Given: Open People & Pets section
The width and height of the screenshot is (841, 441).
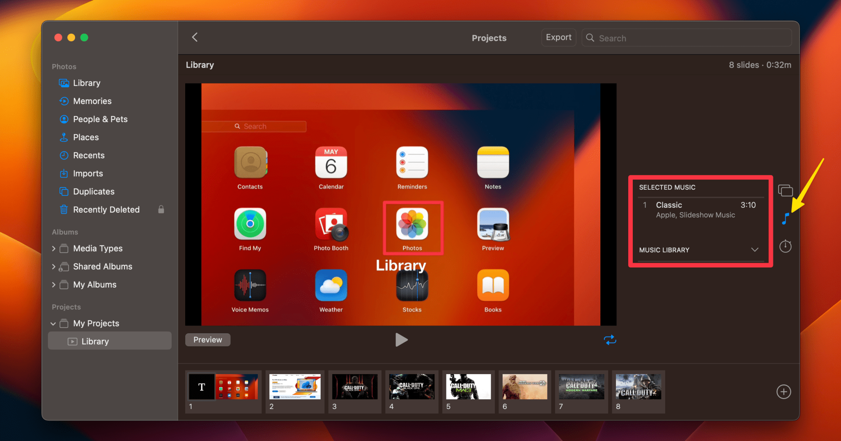Looking at the screenshot, I should (100, 119).
